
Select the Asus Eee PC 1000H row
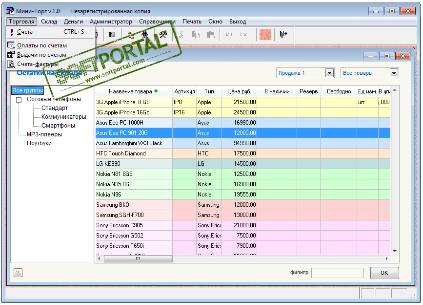tap(243, 123)
